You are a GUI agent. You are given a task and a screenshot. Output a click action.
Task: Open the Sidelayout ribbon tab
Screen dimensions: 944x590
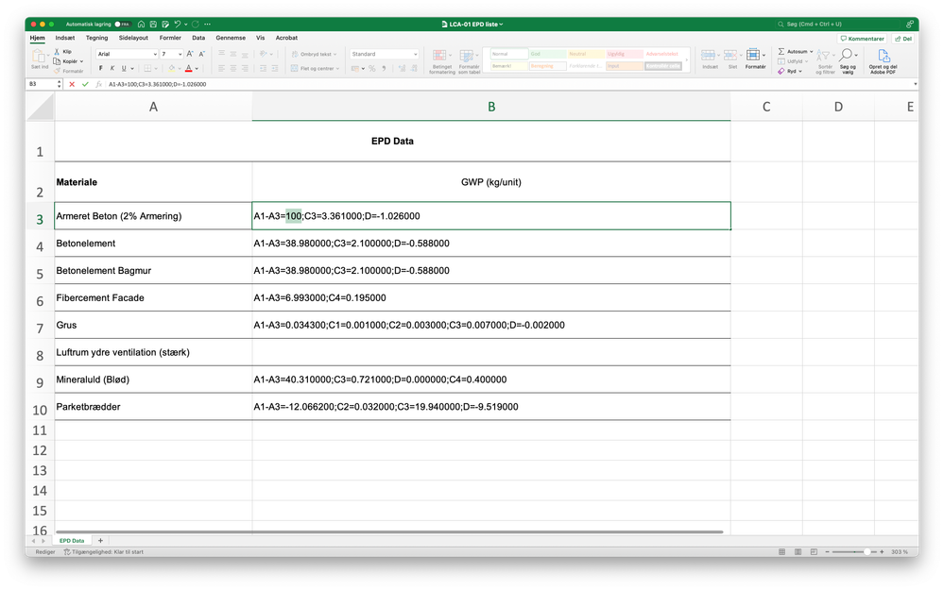[x=133, y=38]
